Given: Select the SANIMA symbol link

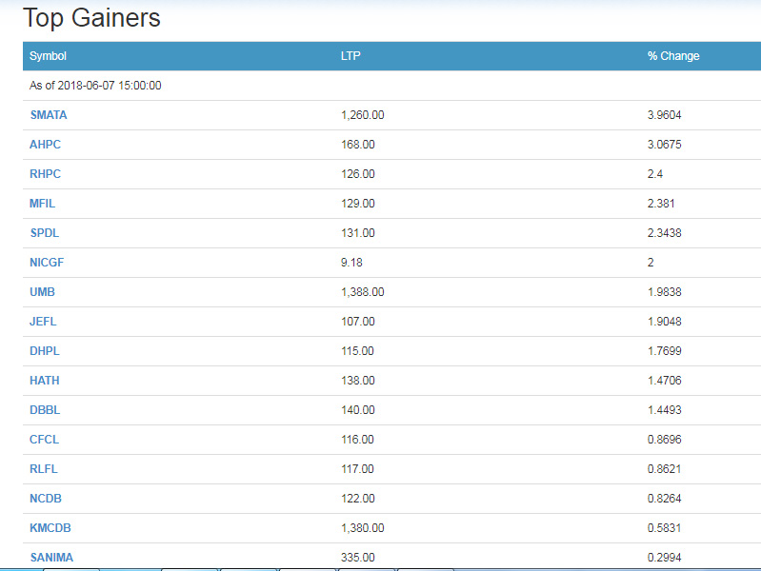Looking at the screenshot, I should (51, 558).
